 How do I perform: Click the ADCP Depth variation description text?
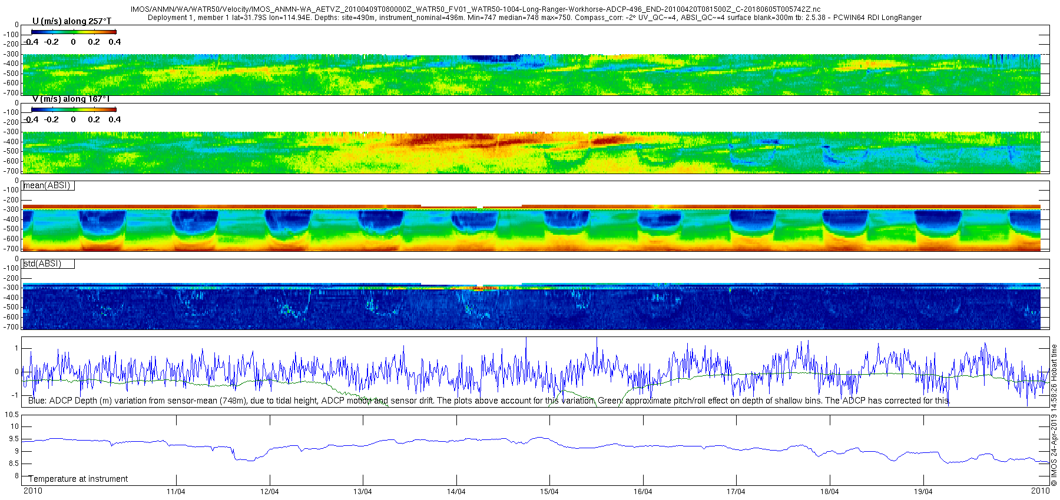point(489,401)
